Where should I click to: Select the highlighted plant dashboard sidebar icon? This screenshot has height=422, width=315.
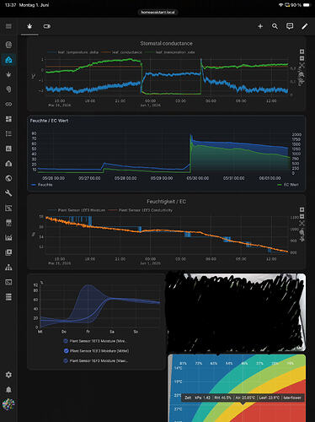pyautogui.click(x=8, y=60)
